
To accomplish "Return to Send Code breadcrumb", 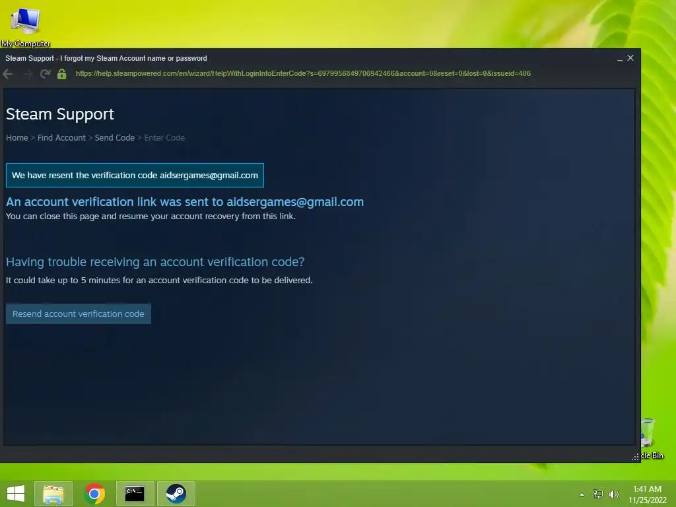I will tap(115, 137).
